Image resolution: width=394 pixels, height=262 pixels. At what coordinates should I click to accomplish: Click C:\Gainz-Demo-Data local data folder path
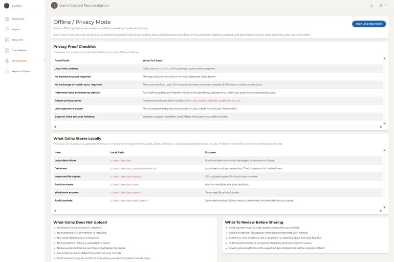121,161
